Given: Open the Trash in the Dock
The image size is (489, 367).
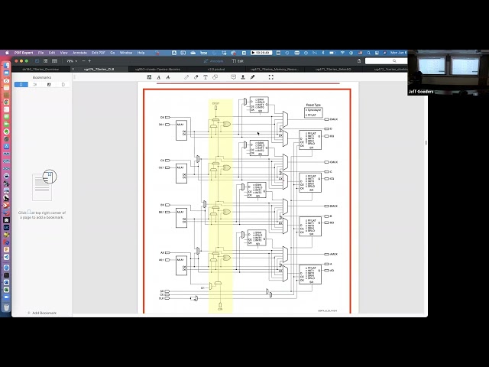Looking at the screenshot, I should click(x=6, y=307).
